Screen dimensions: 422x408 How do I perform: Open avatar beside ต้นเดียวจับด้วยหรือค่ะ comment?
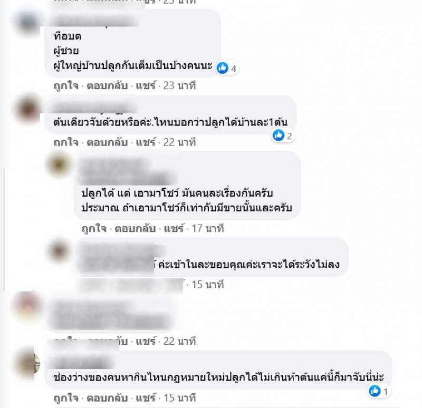[x=28, y=109]
